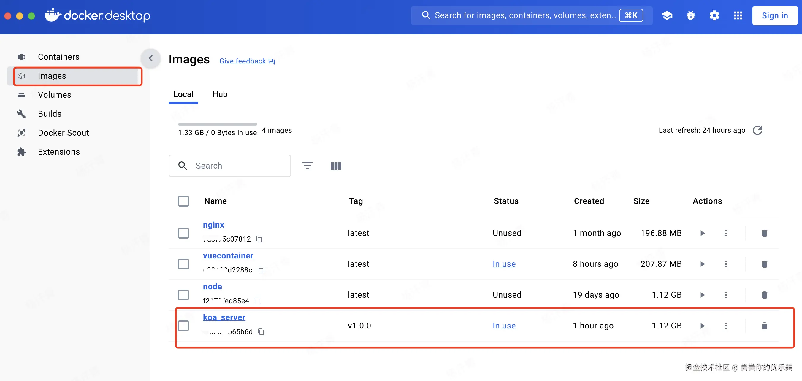
Task: Go to Containers in the sidebar
Action: tap(75, 57)
